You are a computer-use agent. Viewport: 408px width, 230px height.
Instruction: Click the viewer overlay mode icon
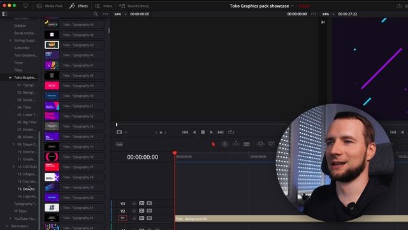pyautogui.click(x=119, y=132)
